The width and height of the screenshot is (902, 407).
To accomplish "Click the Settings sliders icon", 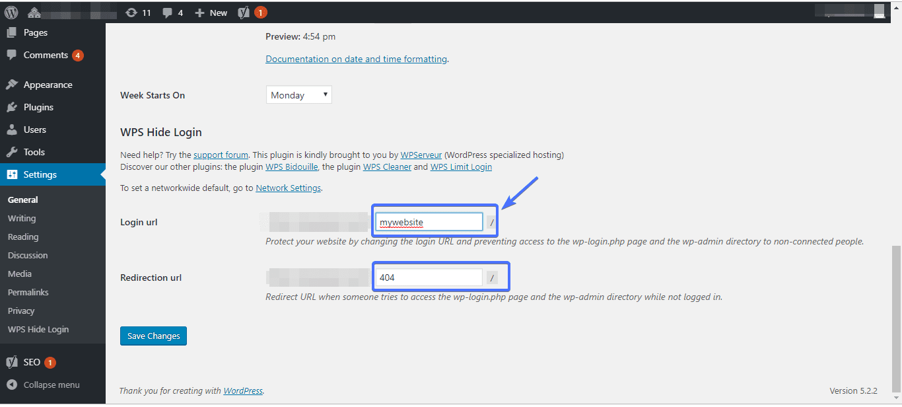I will pyautogui.click(x=12, y=174).
